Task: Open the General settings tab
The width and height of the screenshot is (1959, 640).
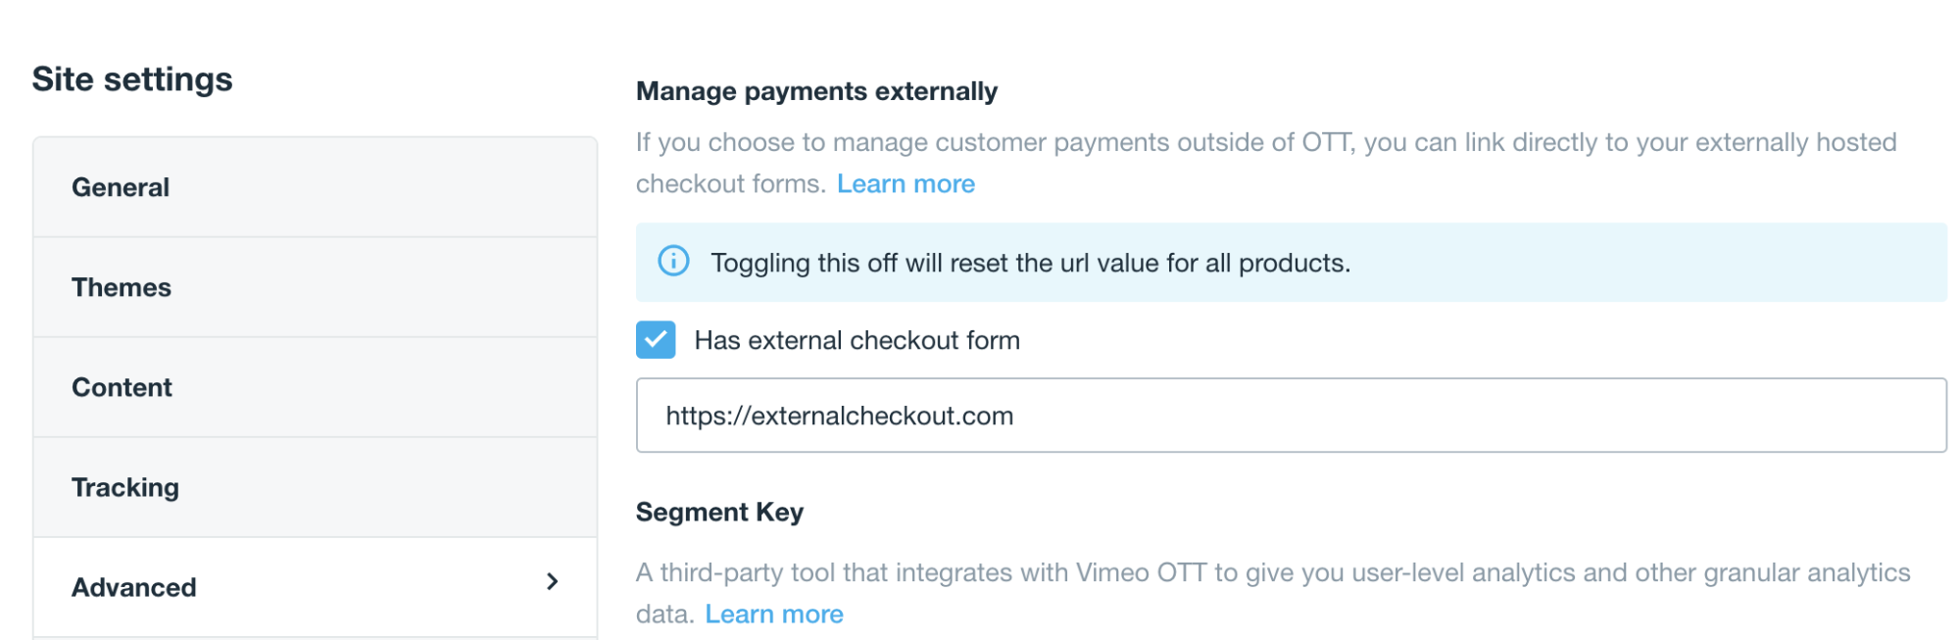Action: pos(121,187)
